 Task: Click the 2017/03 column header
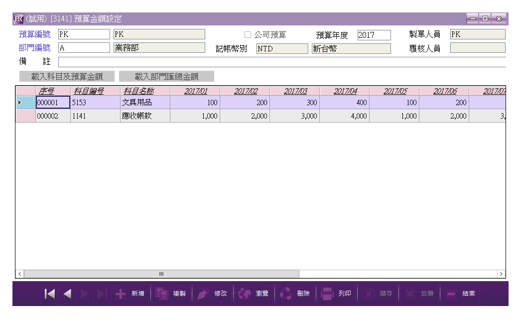[x=295, y=91]
